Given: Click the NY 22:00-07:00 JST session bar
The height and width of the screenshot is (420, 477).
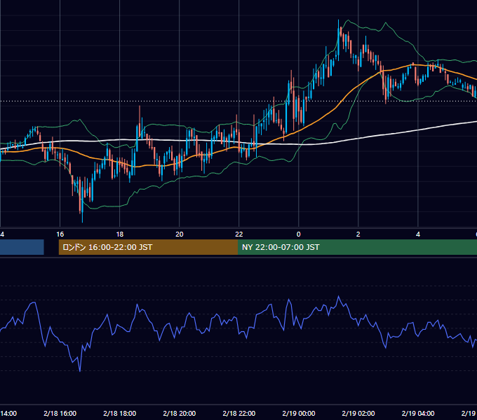Looking at the screenshot, I should tap(358, 247).
